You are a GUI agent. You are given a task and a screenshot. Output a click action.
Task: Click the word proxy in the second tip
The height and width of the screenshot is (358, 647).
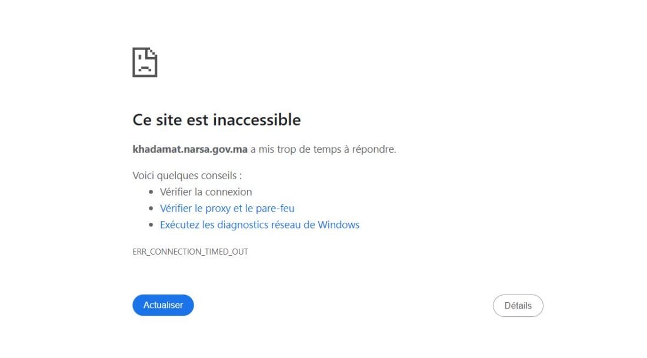coord(218,209)
